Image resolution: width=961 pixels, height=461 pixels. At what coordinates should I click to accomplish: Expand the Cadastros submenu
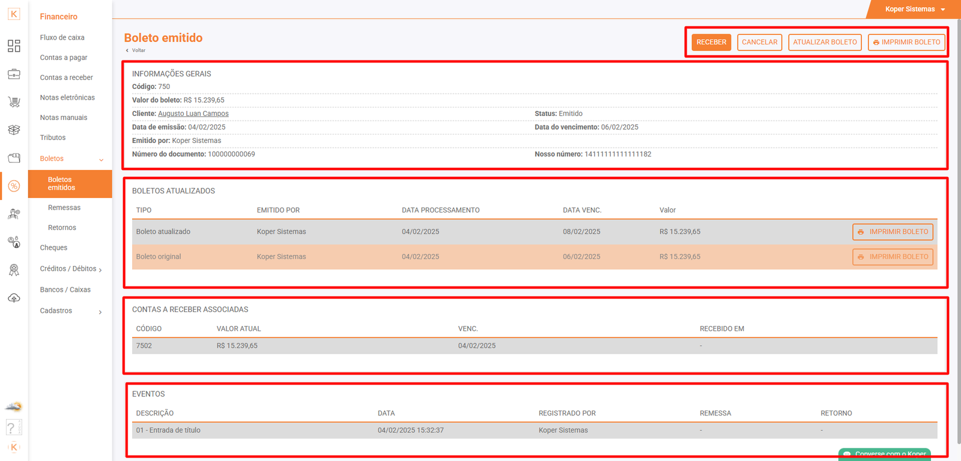[x=100, y=312]
